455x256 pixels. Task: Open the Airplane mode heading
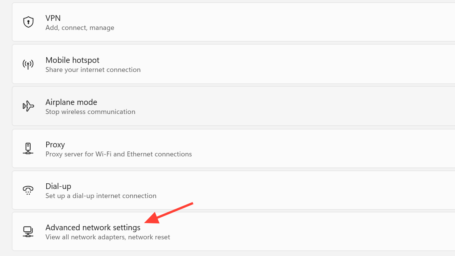71,102
